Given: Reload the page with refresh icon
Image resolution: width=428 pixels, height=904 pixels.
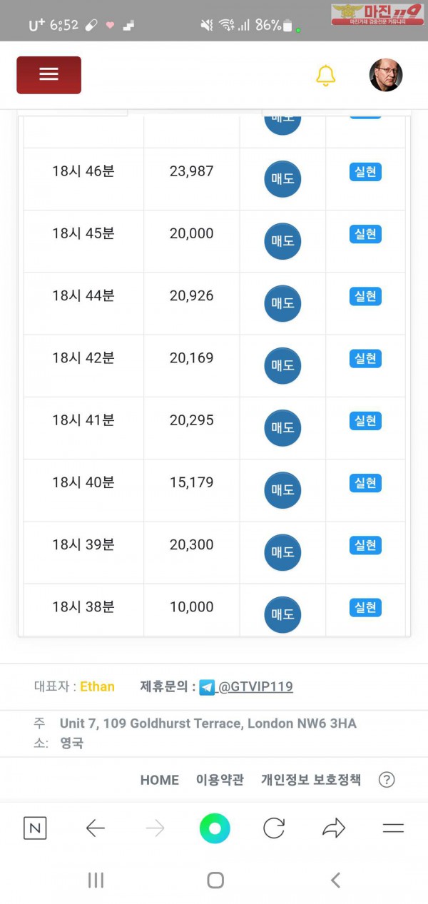Looking at the screenshot, I should point(274,828).
